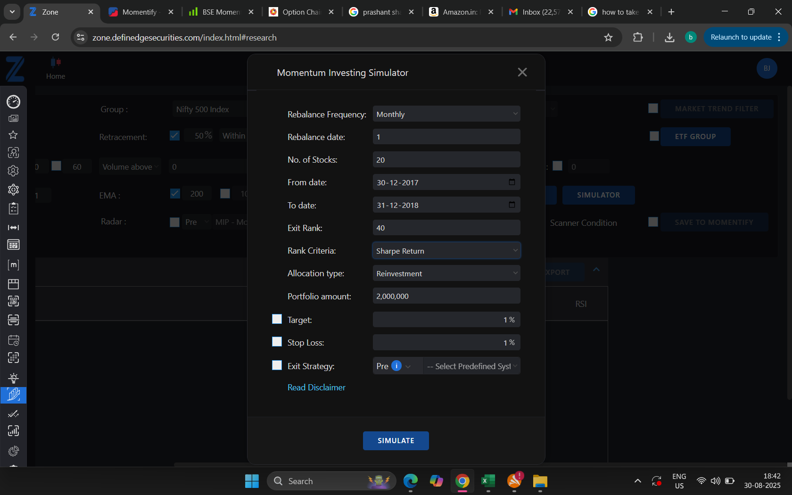Viewport: 792px width, 495px height.
Task: Open the Rank Criteria Sharpe Return dropdown
Action: [446, 250]
